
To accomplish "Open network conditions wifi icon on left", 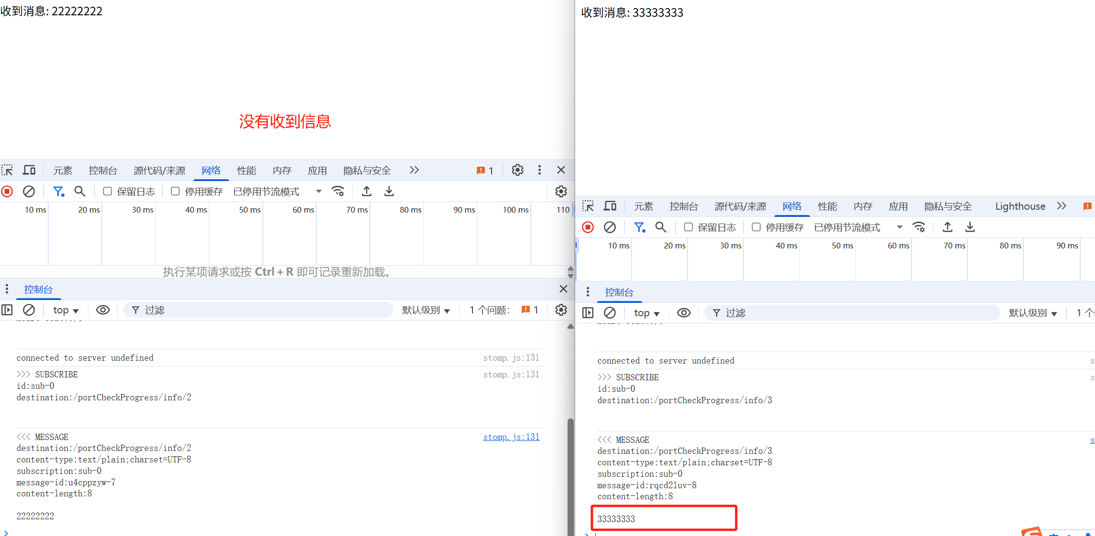I will pyautogui.click(x=338, y=192).
